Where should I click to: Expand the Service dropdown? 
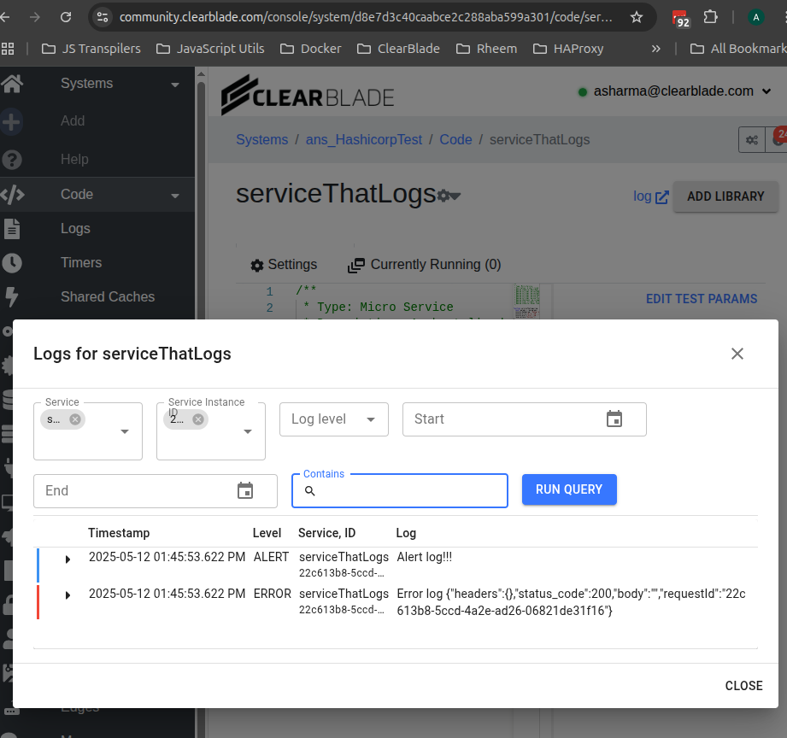[125, 432]
